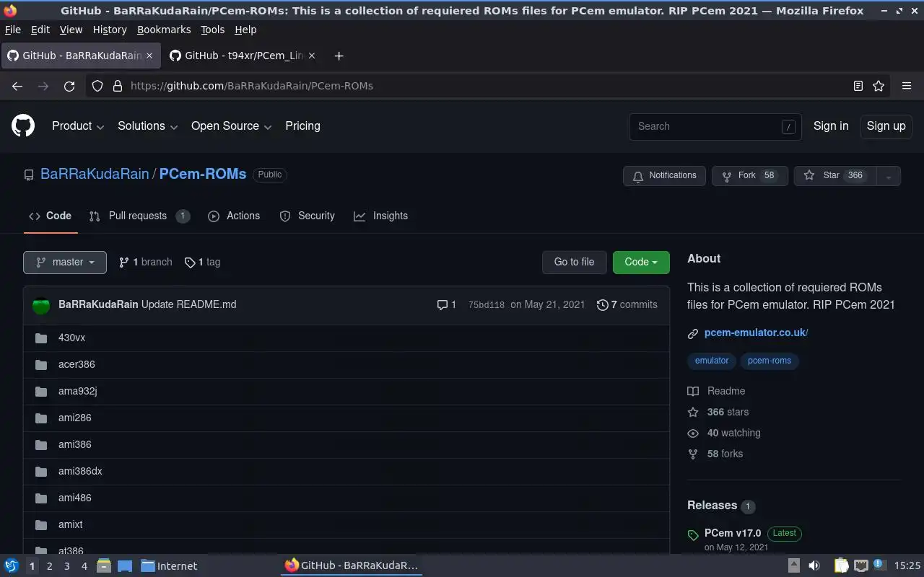Switch to the Actions tab
The height and width of the screenshot is (577, 924).
click(234, 216)
